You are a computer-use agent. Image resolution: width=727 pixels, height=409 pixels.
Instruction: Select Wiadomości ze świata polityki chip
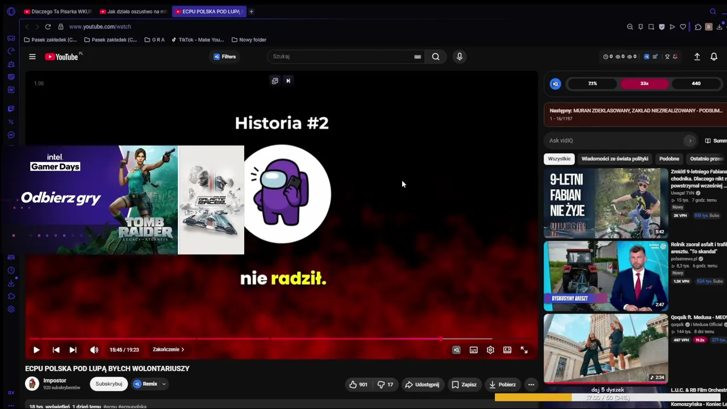(x=615, y=159)
